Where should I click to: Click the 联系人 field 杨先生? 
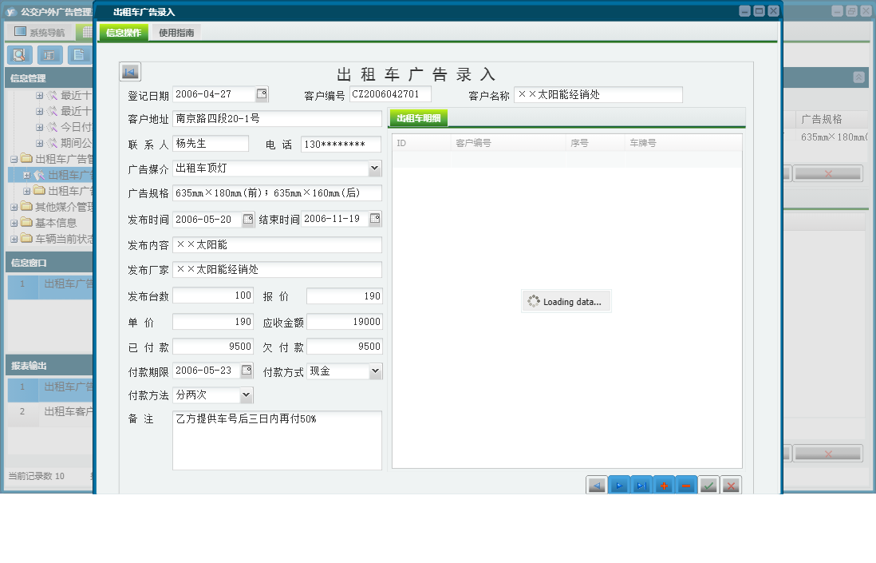(x=211, y=144)
